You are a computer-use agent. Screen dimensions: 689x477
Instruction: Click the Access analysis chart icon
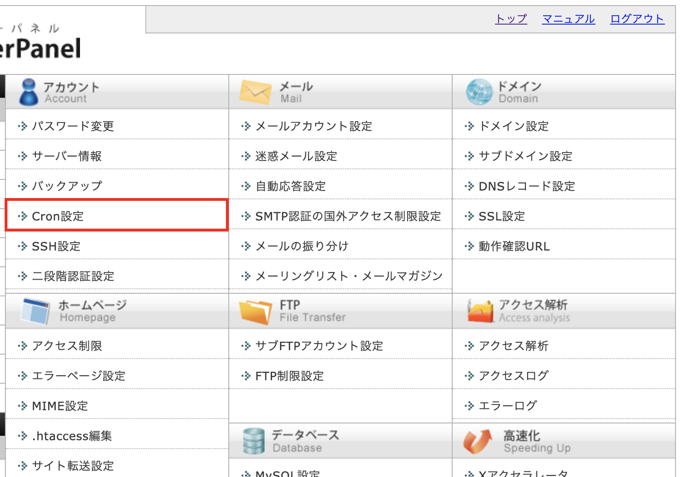click(480, 311)
